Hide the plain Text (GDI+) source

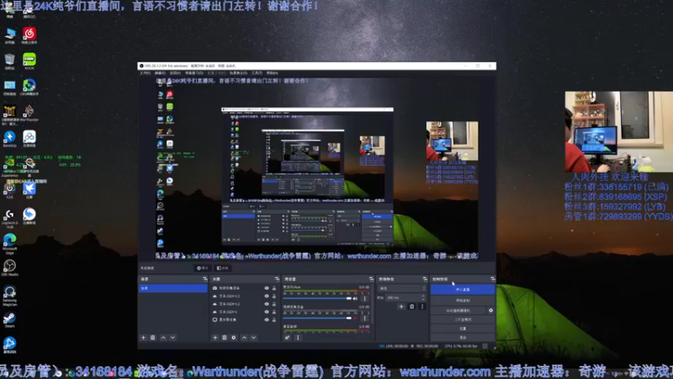pyautogui.click(x=267, y=312)
